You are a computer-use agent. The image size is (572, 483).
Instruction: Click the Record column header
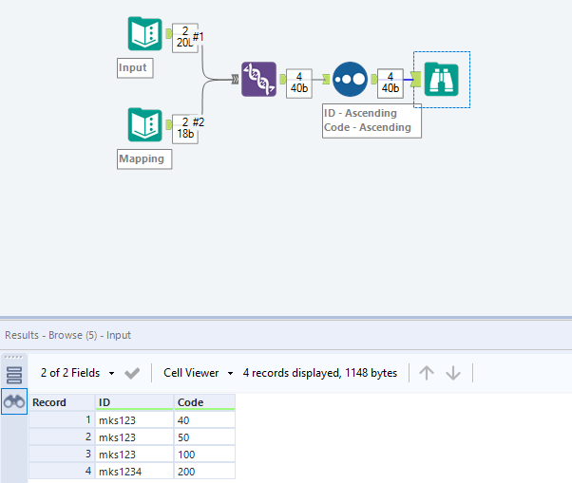62,402
